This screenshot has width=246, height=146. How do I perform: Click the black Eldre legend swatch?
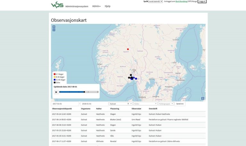[54, 82]
